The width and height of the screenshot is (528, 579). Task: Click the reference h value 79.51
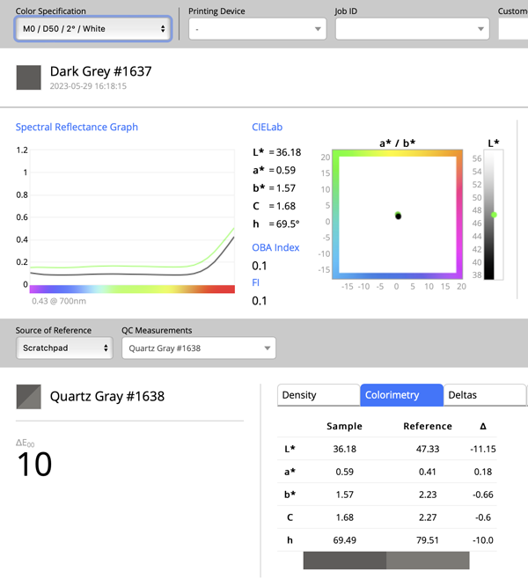click(428, 540)
